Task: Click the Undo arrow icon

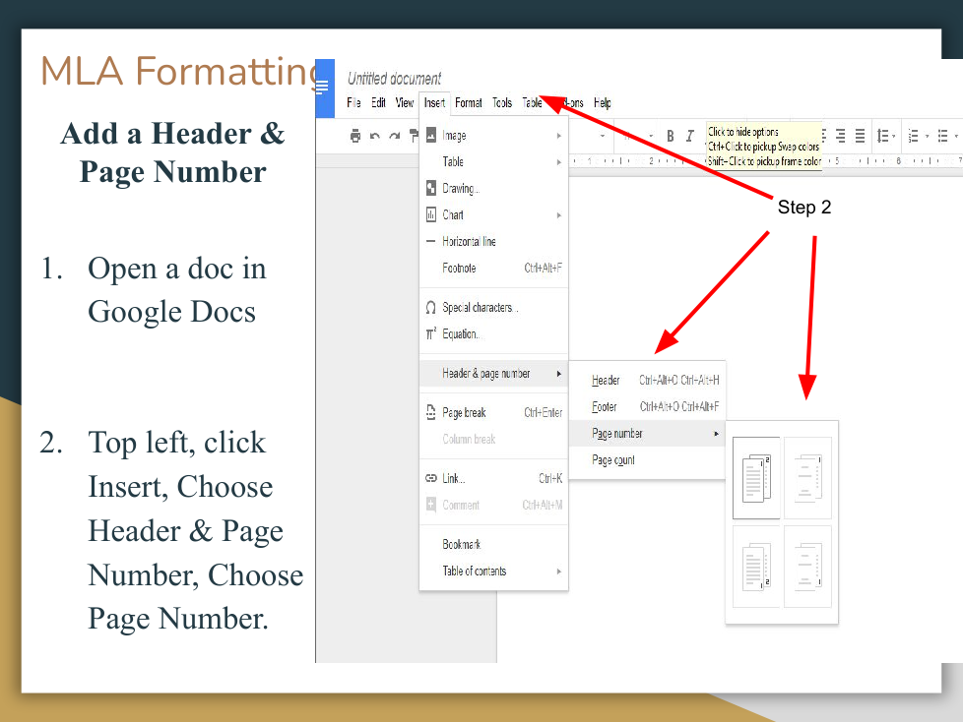Action: (375, 136)
